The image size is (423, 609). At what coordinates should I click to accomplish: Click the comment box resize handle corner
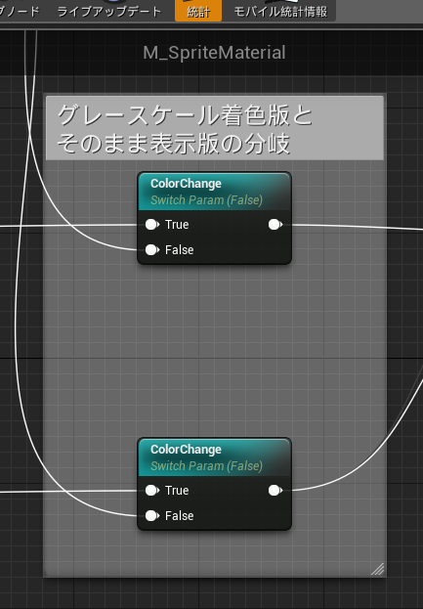point(378,569)
